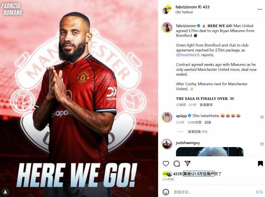The width and height of the screenshot is (265, 197).
Task: Show tagged people icon on the photo
Action: tap(5, 192)
